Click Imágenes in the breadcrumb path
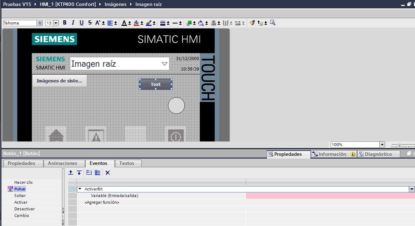The image size is (415, 226). click(115, 4)
